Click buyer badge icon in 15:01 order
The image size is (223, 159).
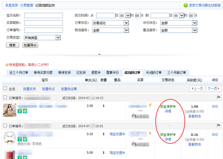pyautogui.click(x=150, y=133)
